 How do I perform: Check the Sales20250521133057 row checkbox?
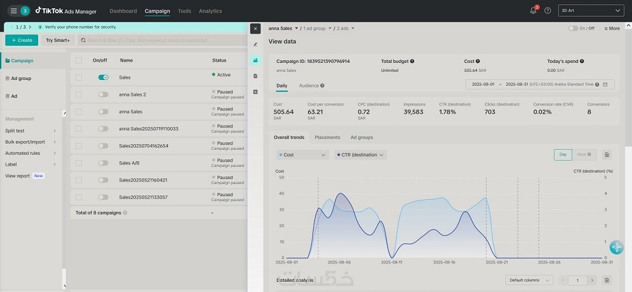point(79,197)
